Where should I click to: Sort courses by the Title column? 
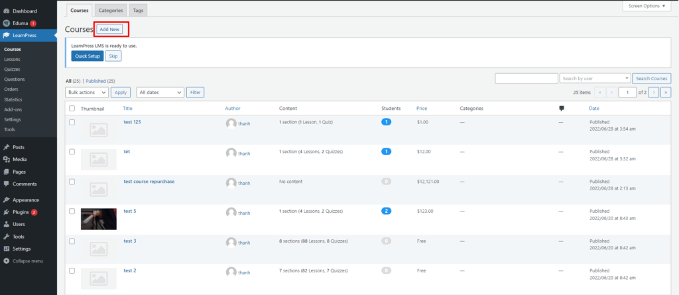tap(127, 108)
